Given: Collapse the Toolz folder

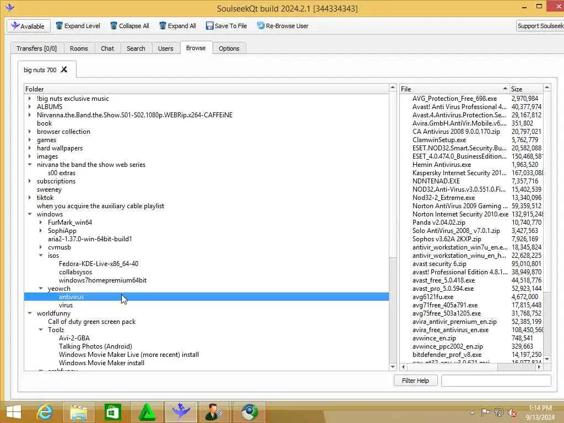Looking at the screenshot, I should (41, 330).
